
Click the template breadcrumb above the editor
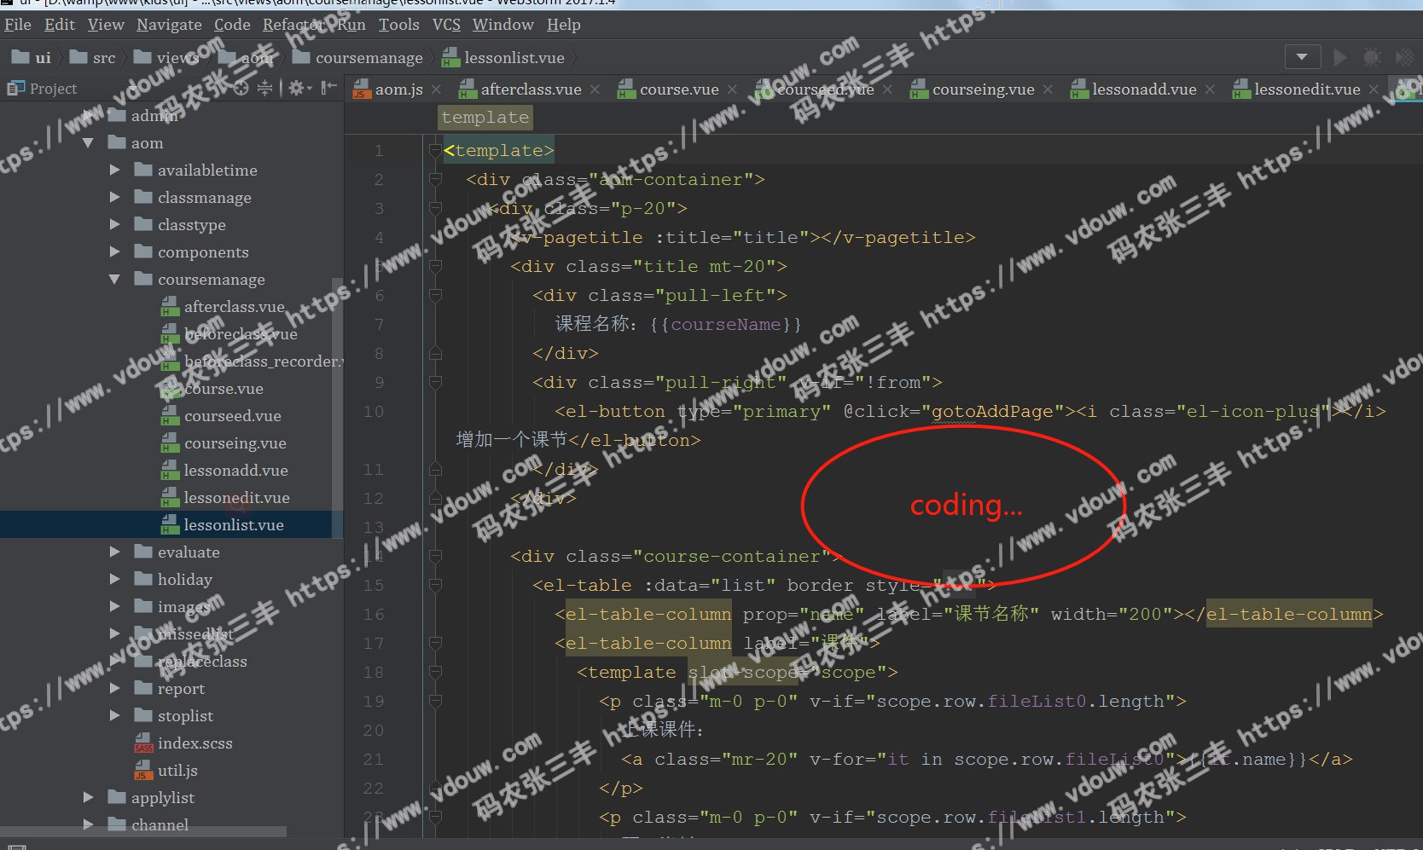click(x=485, y=118)
